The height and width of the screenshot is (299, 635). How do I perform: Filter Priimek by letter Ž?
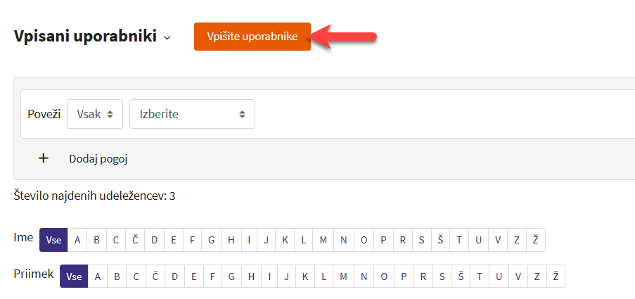point(556,276)
